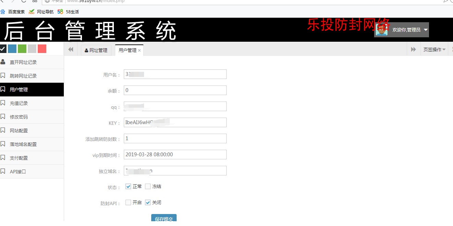Click the 余额 input field
Image resolution: width=453 pixels, height=226 pixels.
175,90
